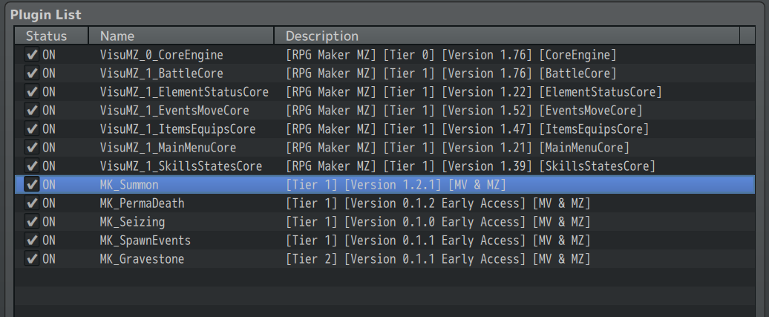The height and width of the screenshot is (317, 769).
Task: Click the Status column header
Action: pos(51,36)
